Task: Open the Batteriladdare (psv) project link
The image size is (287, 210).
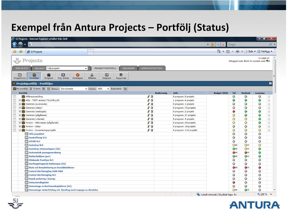Action: click(40, 156)
